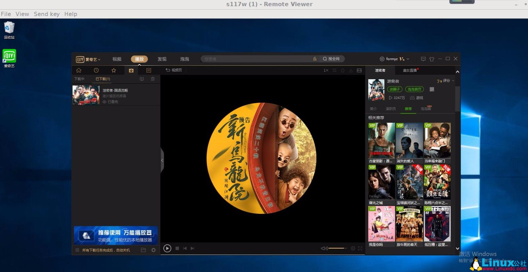
Task: Open skin t-shirt icon in title bar
Action: pyautogui.click(x=432, y=59)
